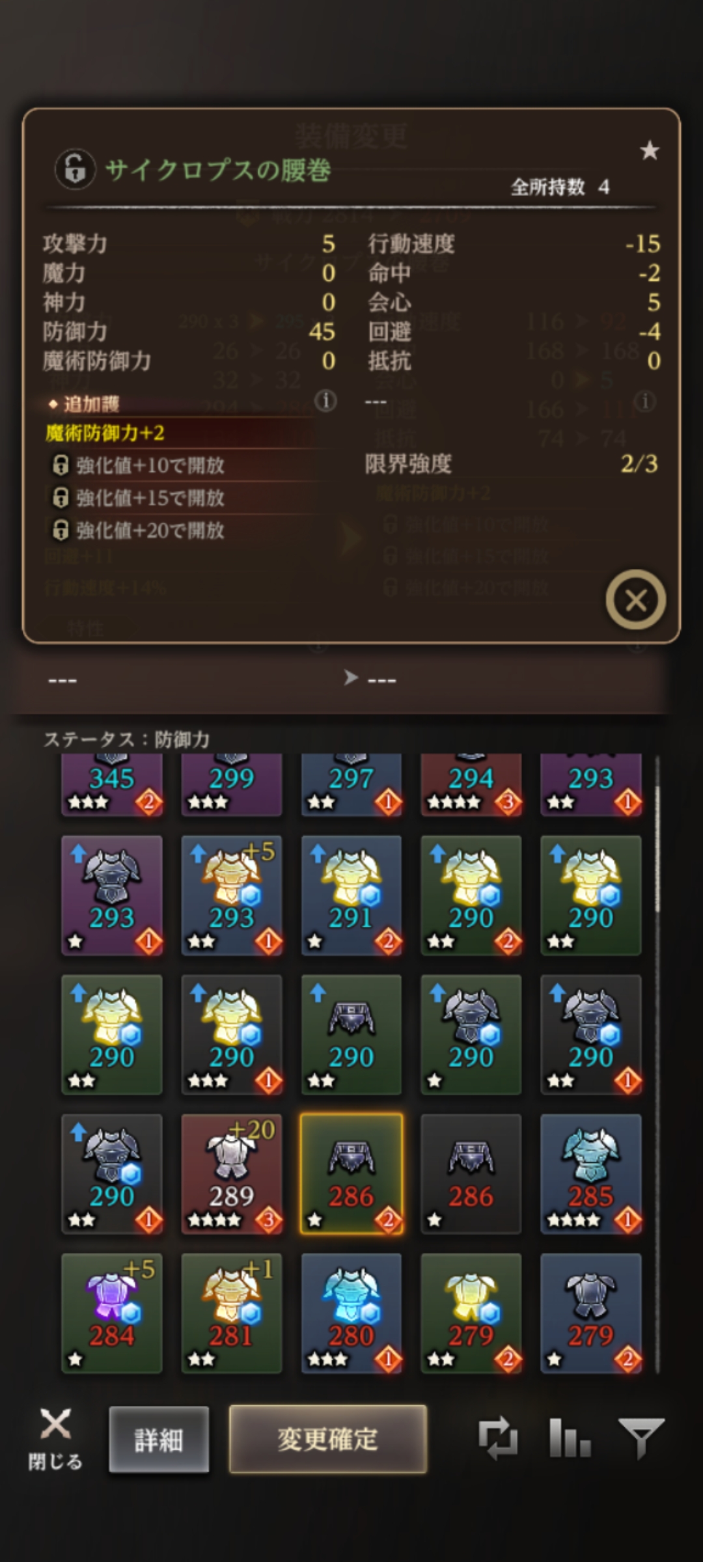Close the item detail popup with X circle
The width and height of the screenshot is (703, 1562).
pyautogui.click(x=636, y=599)
